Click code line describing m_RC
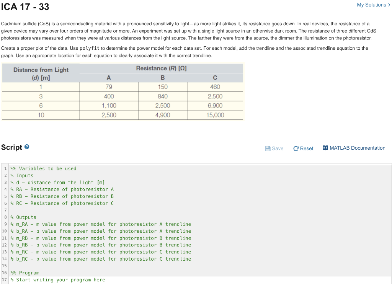Screen dimensions: 392x284 (101, 252)
